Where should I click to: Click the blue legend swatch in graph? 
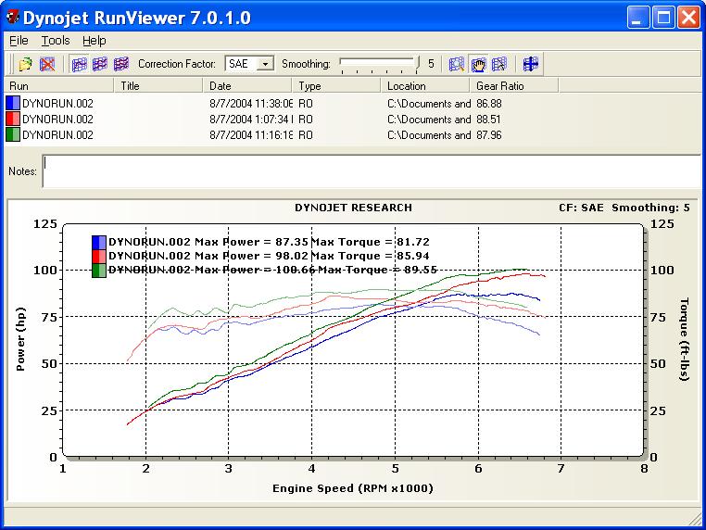99,242
